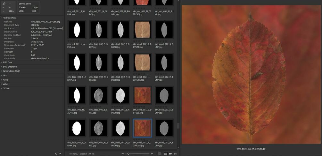Image resolution: width=322 pixels, height=156 pixels.
Task: Decrease thumbnail size with the minus icon
Action: coord(123,154)
